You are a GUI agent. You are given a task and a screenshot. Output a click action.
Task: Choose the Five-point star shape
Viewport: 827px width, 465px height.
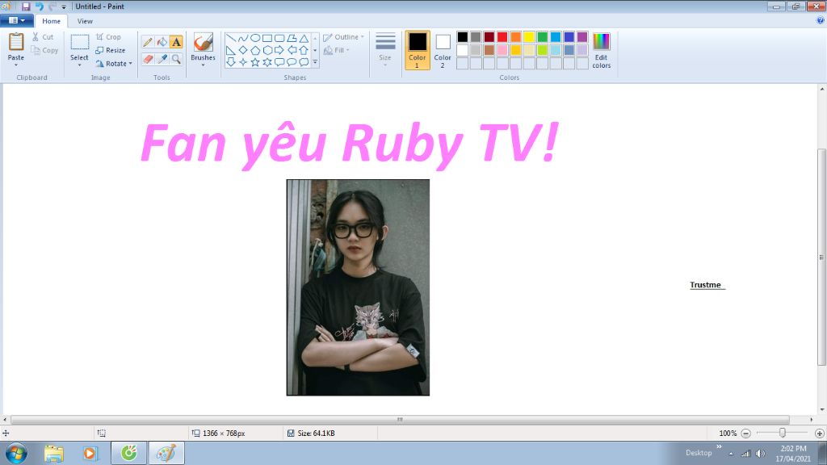tap(254, 62)
